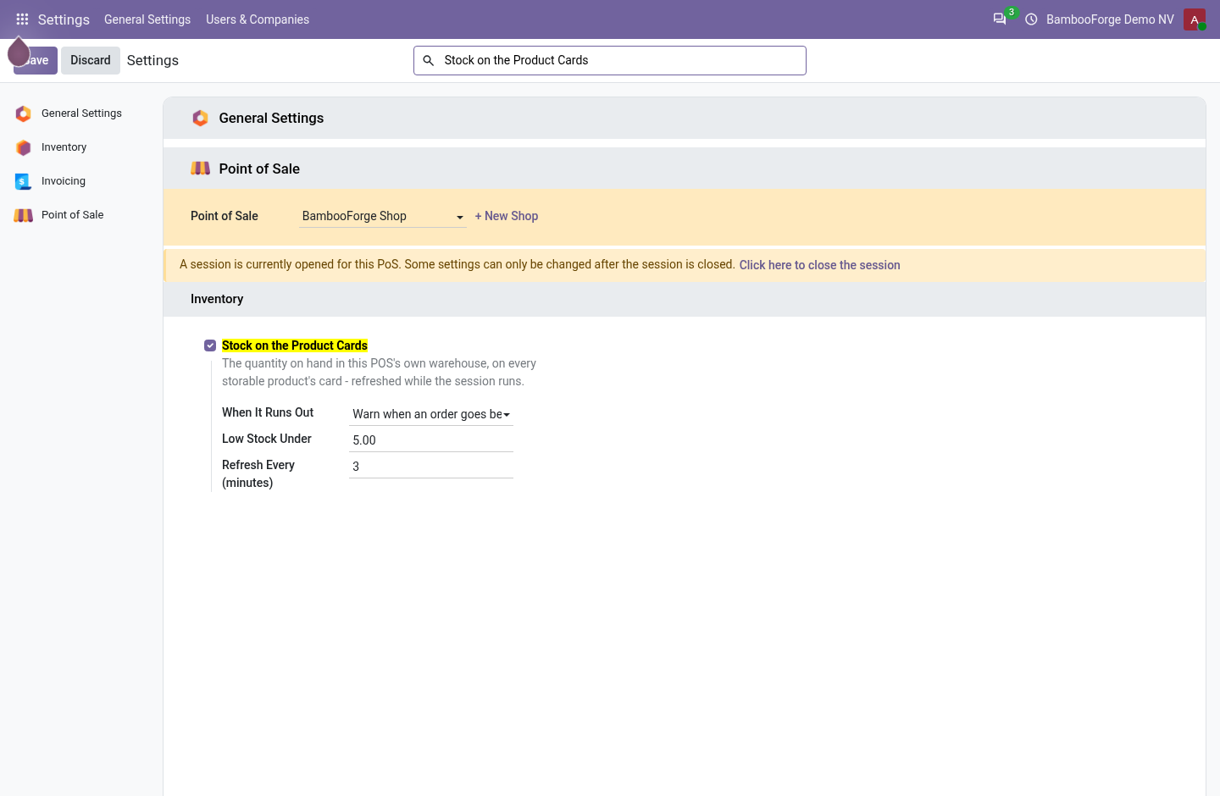Open the When It Runs Out dropdown
This screenshot has height=796, width=1220.
point(431,414)
